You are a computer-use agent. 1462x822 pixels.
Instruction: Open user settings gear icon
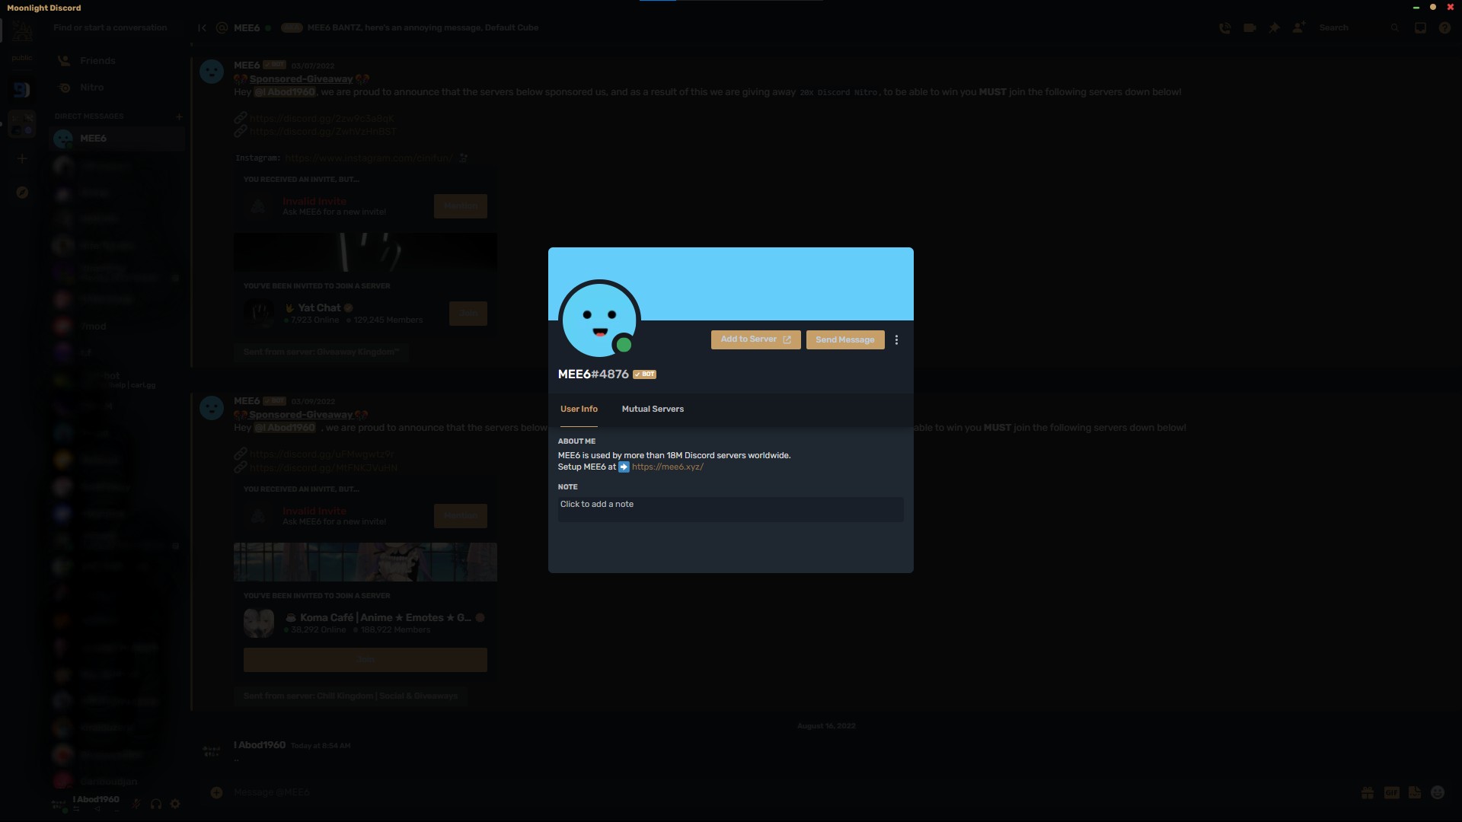click(x=176, y=804)
